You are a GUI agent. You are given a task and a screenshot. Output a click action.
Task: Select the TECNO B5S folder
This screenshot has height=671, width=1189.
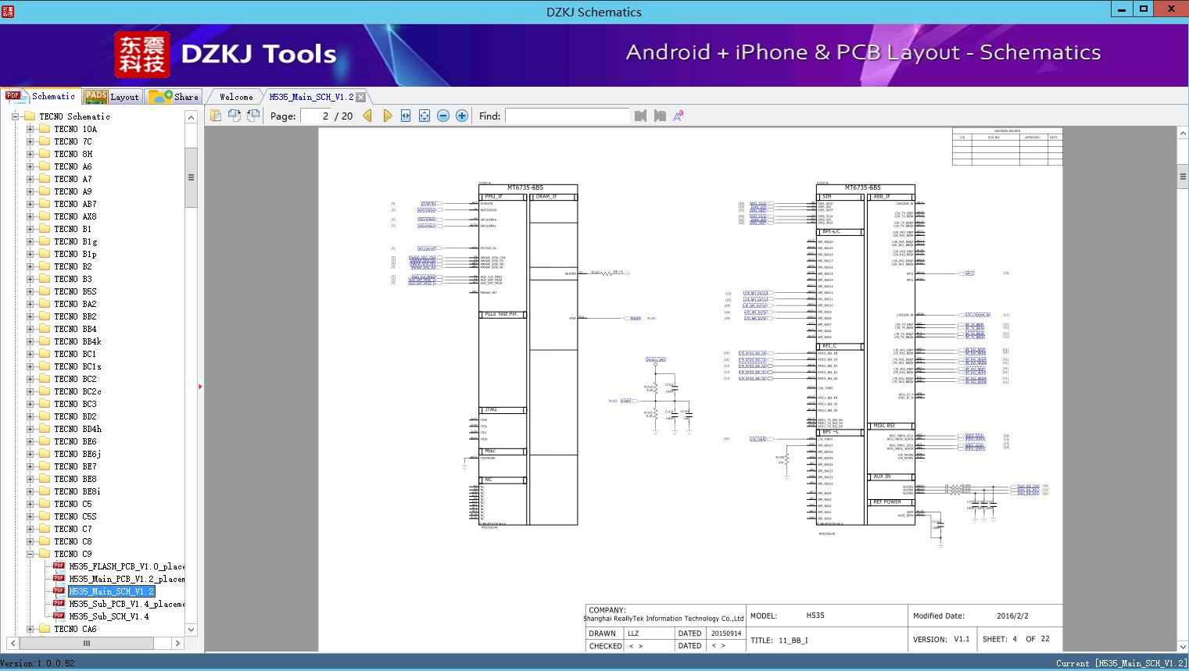75,291
